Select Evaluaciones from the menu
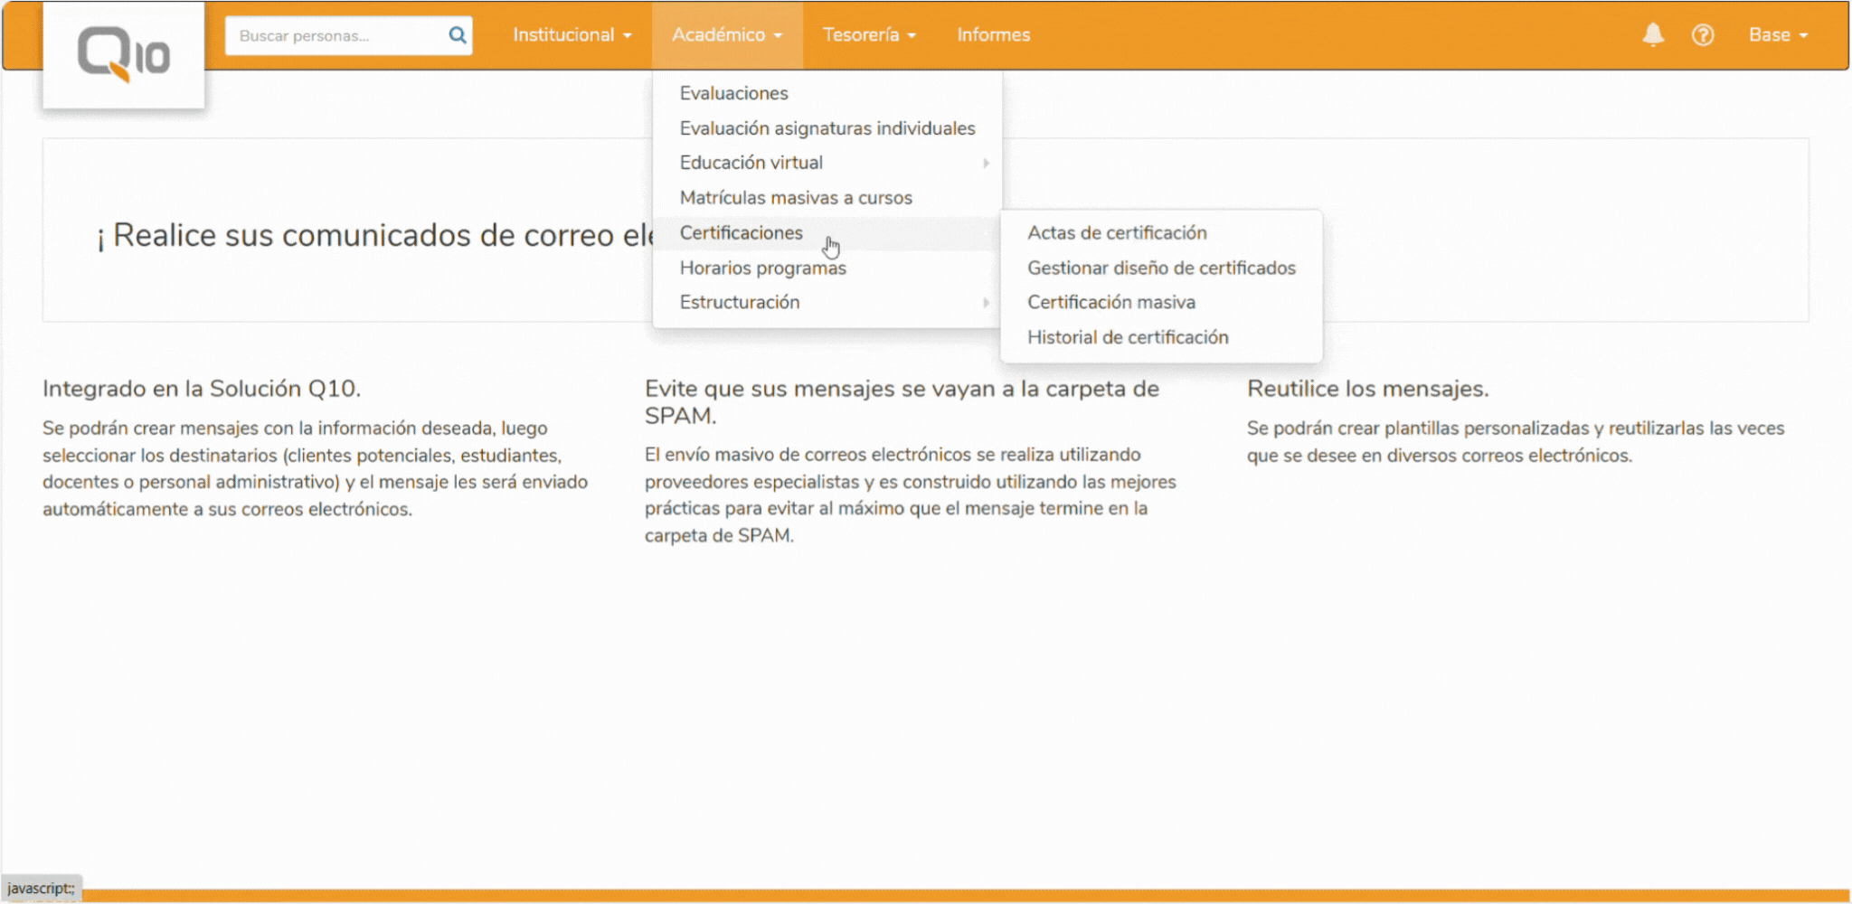Image resolution: width=1852 pixels, height=904 pixels. pyautogui.click(x=733, y=92)
